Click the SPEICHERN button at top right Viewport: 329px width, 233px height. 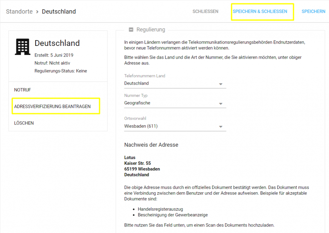tap(313, 12)
